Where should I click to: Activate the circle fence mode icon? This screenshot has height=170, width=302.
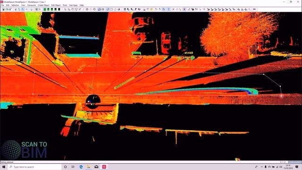click(115, 9)
